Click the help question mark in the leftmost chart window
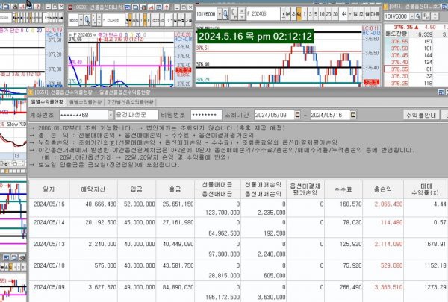448x302 pixels. coord(37,6)
